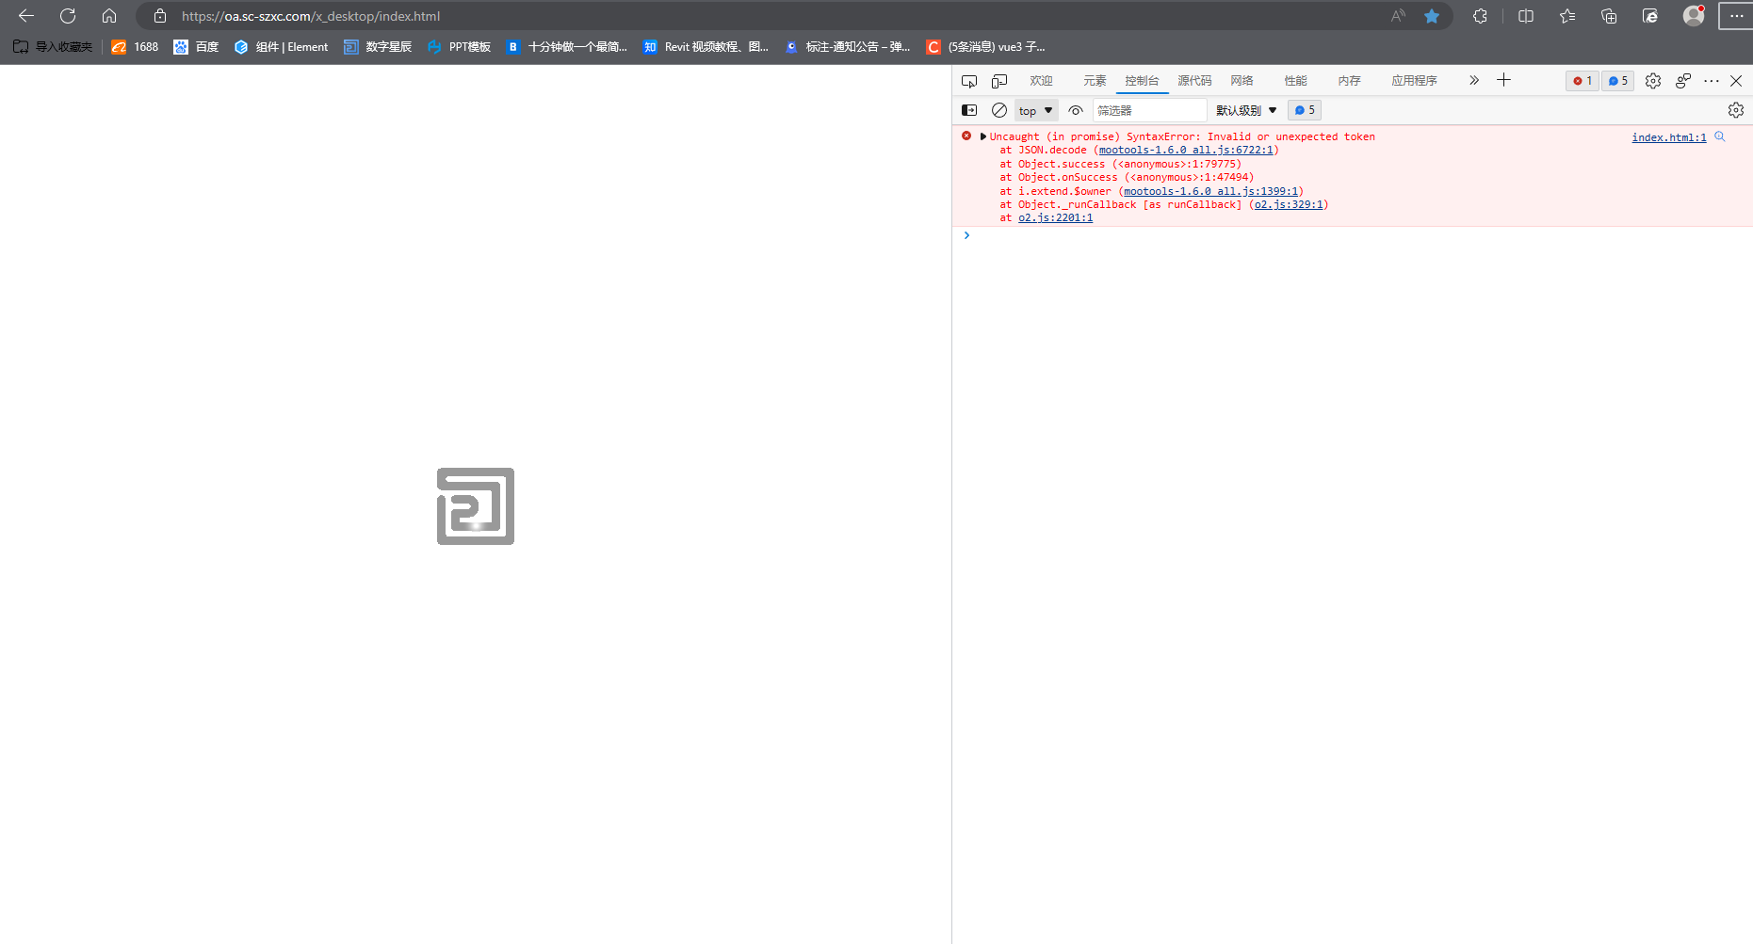Open DevTools settings with the gear icon
Screen dimensions: 1753x944
1653,81
